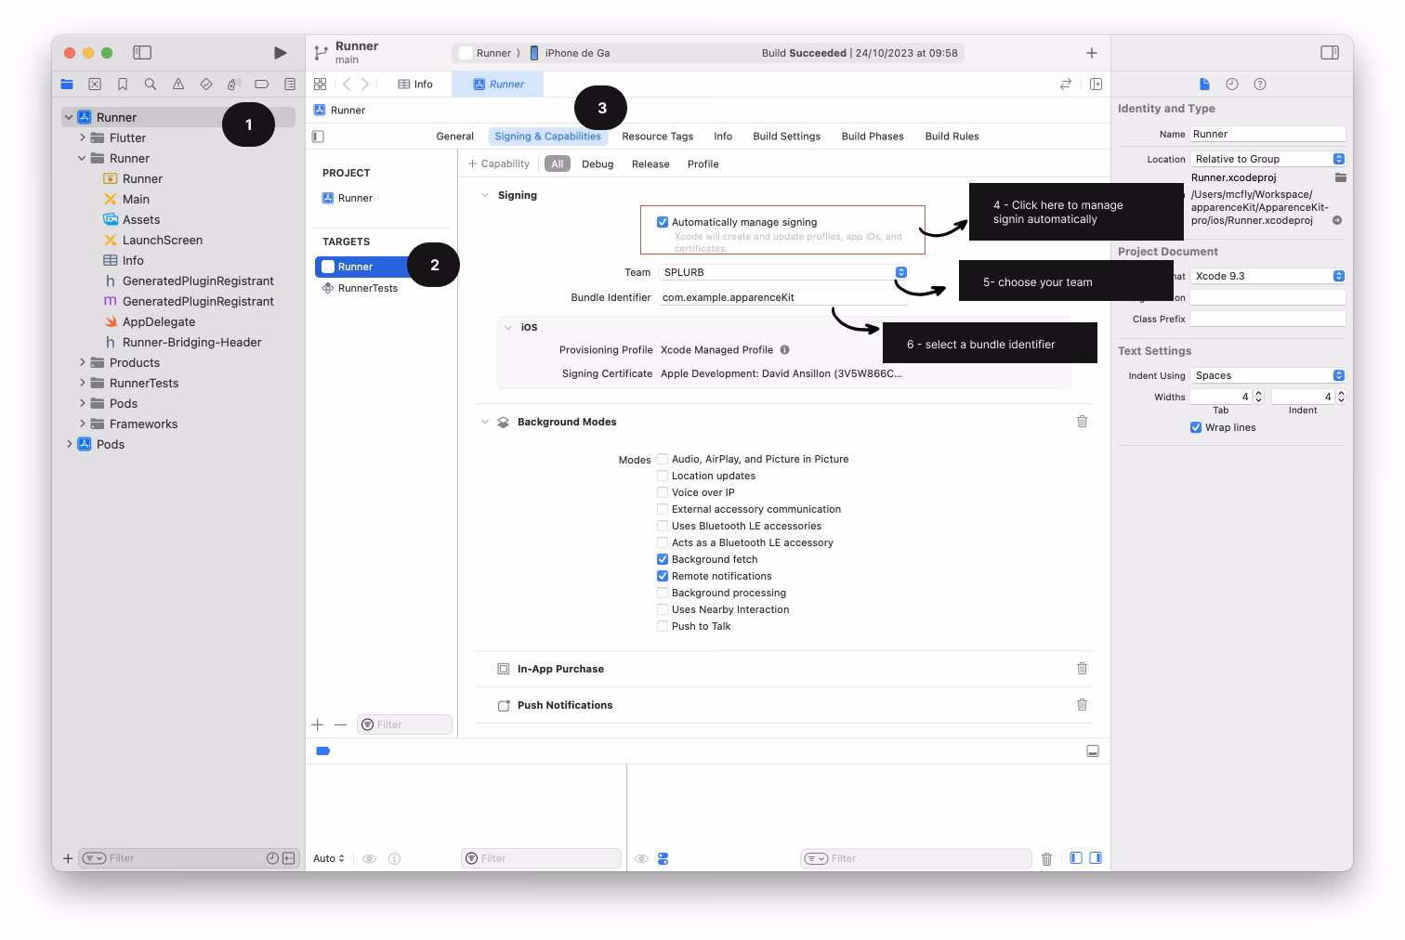Toggle Automatically manage signing checkbox
This screenshot has height=940, width=1405.
pyautogui.click(x=663, y=222)
